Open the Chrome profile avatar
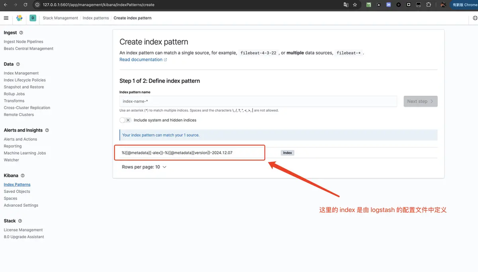 pos(443,4)
